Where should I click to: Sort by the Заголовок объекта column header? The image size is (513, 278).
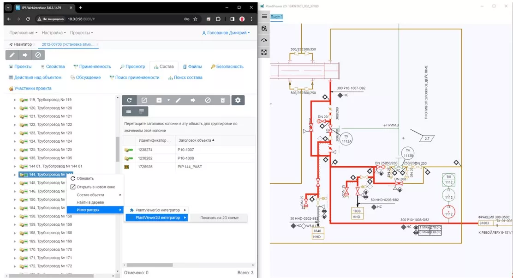point(196,140)
